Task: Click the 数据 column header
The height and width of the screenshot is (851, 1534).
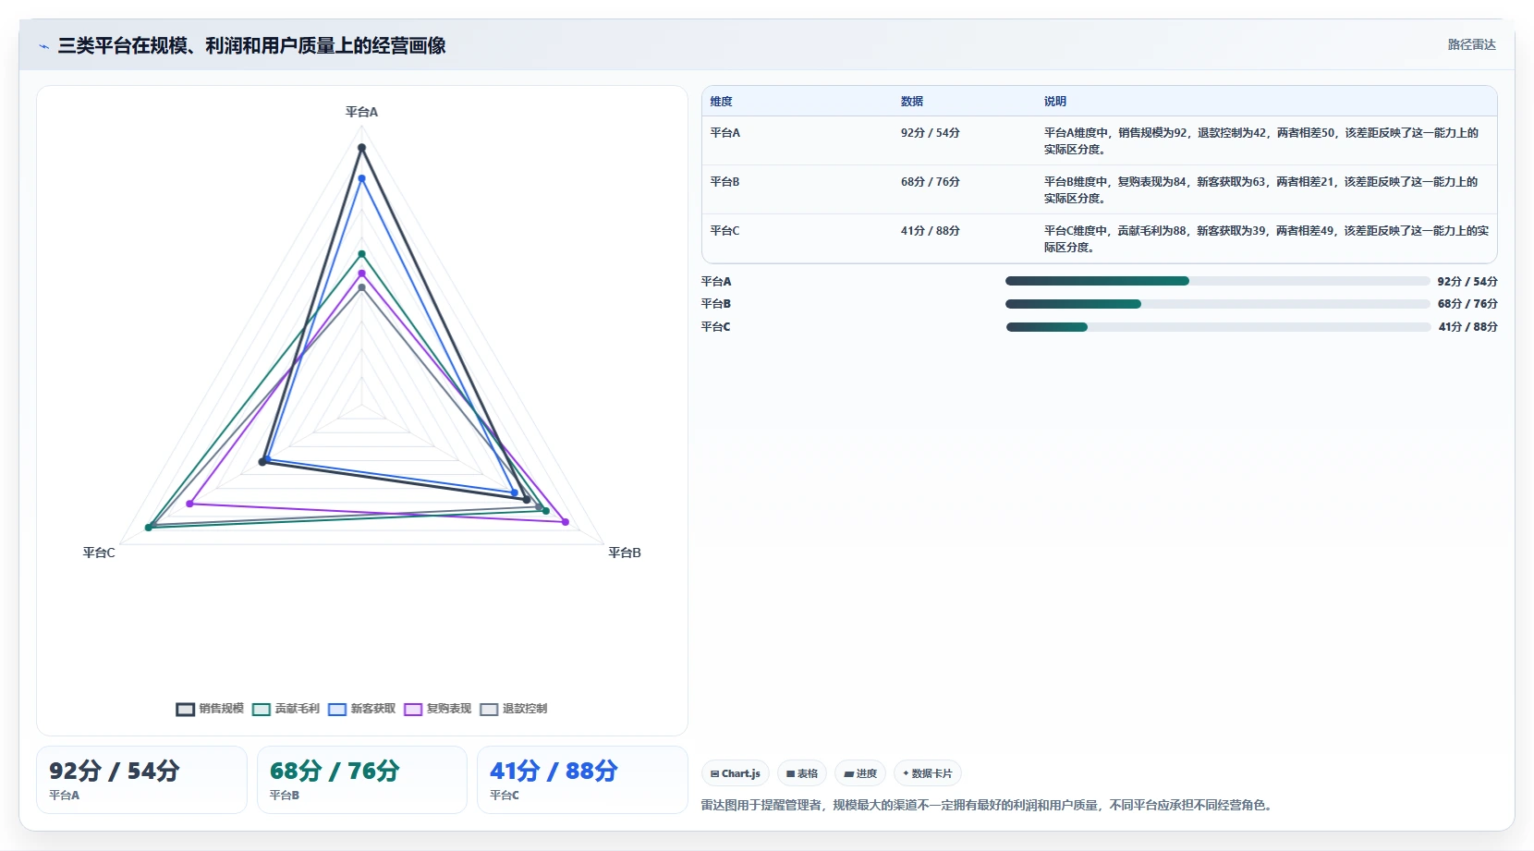Action: pyautogui.click(x=912, y=102)
